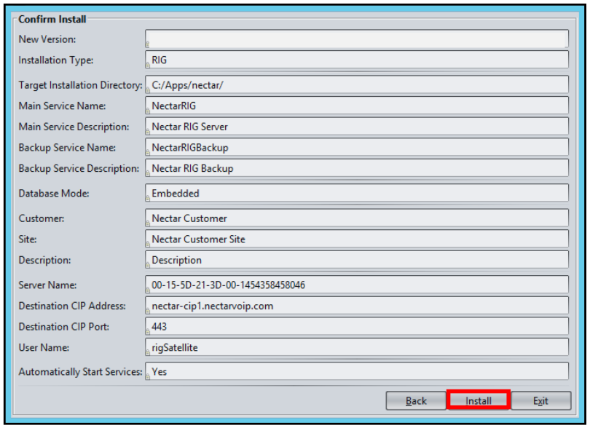The width and height of the screenshot is (590, 428).
Task: Click the 'Backup Service Description:' label
Action: [79, 168]
